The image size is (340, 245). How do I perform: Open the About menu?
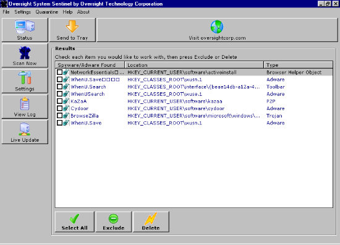[83, 12]
